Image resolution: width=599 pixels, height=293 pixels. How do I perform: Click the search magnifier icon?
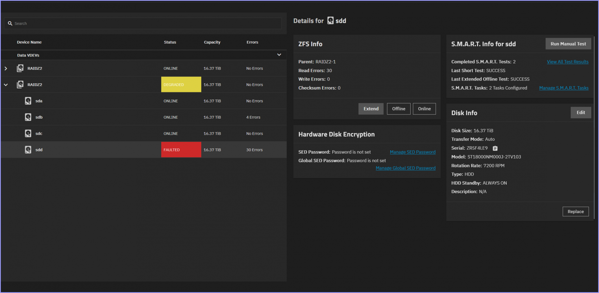click(10, 23)
